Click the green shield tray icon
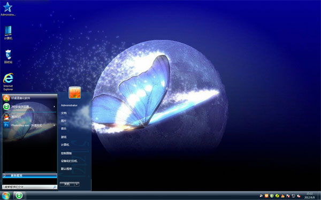321x200 pixels. point(272,196)
